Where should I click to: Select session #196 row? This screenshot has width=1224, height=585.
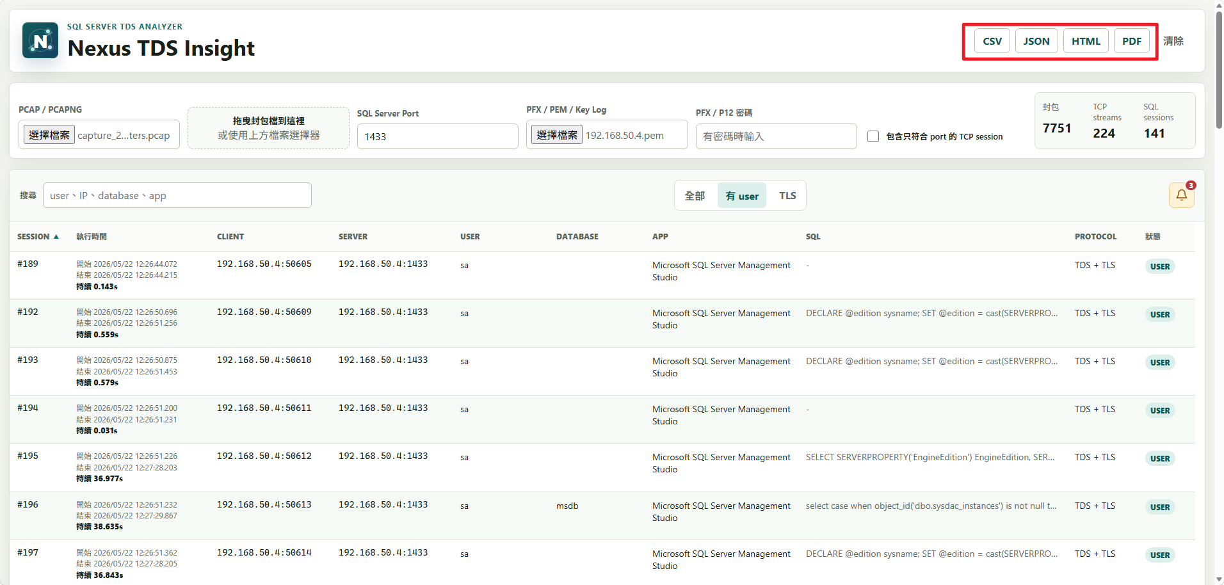coord(602,516)
